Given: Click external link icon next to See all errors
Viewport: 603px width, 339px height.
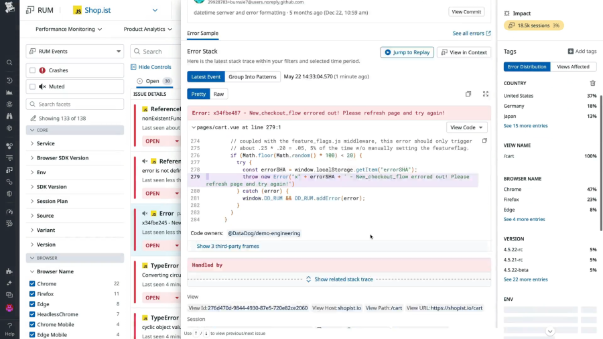Looking at the screenshot, I should [x=488, y=33].
